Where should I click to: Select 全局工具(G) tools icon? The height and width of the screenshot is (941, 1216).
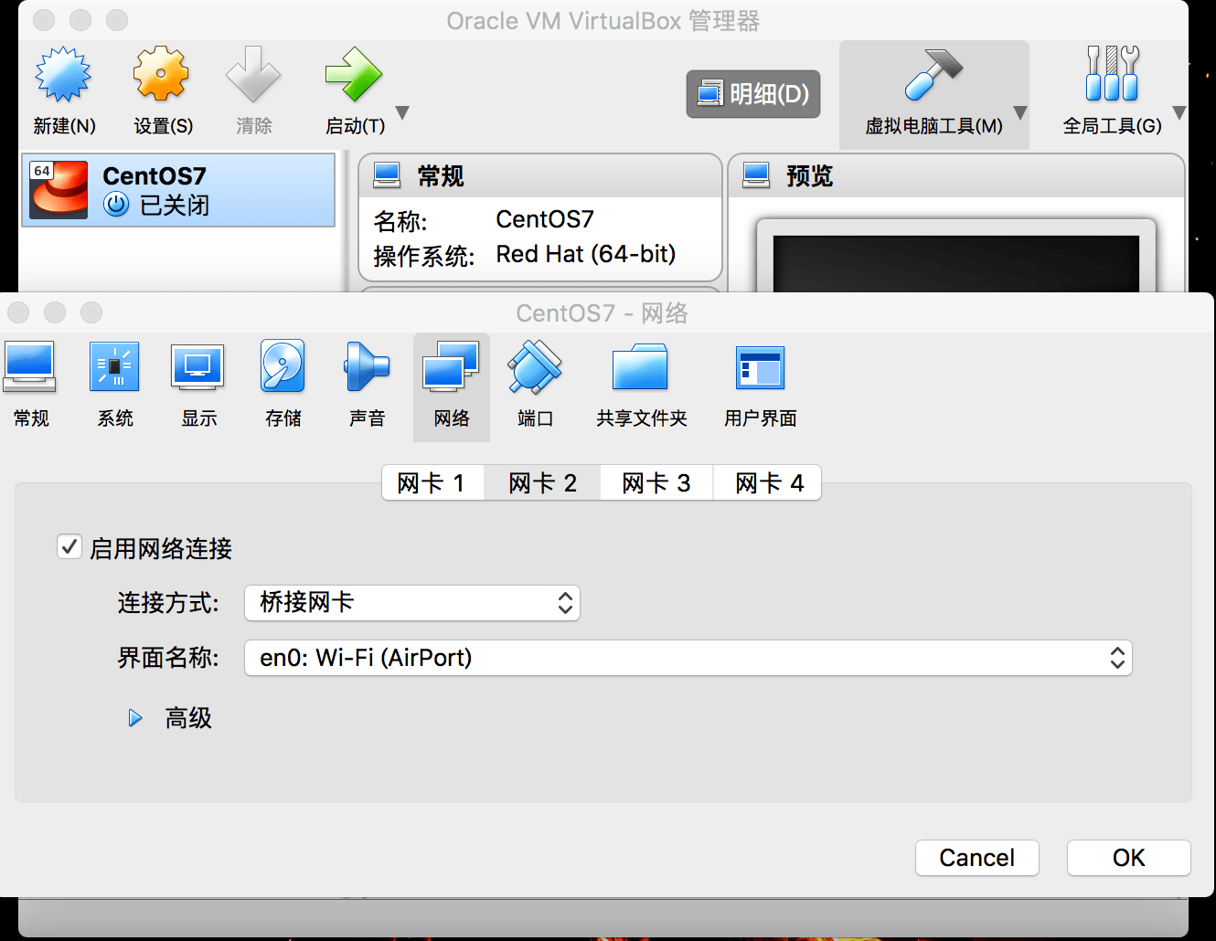coord(1112,75)
